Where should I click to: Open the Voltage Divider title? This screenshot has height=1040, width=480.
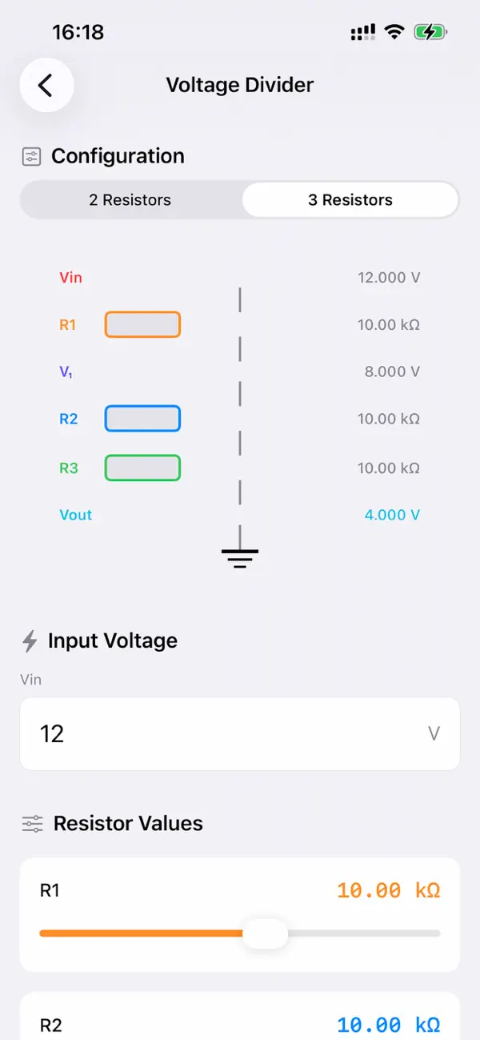coord(239,85)
